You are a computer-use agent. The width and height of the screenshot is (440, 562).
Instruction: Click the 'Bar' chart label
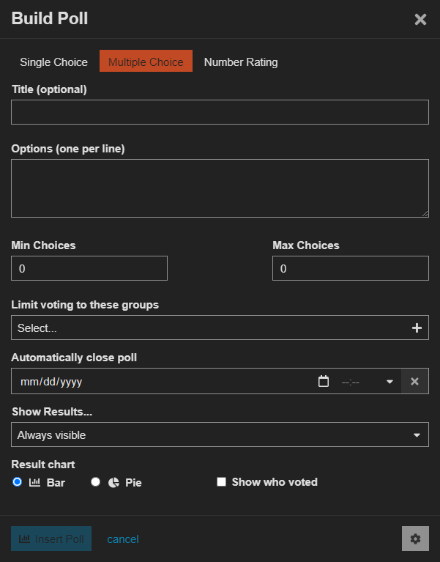pyautogui.click(x=56, y=483)
